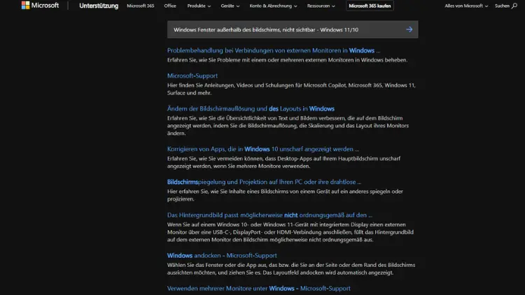Open Korrigieren von Apps unscharf result
This screenshot has height=295, width=525.
[x=262, y=149]
